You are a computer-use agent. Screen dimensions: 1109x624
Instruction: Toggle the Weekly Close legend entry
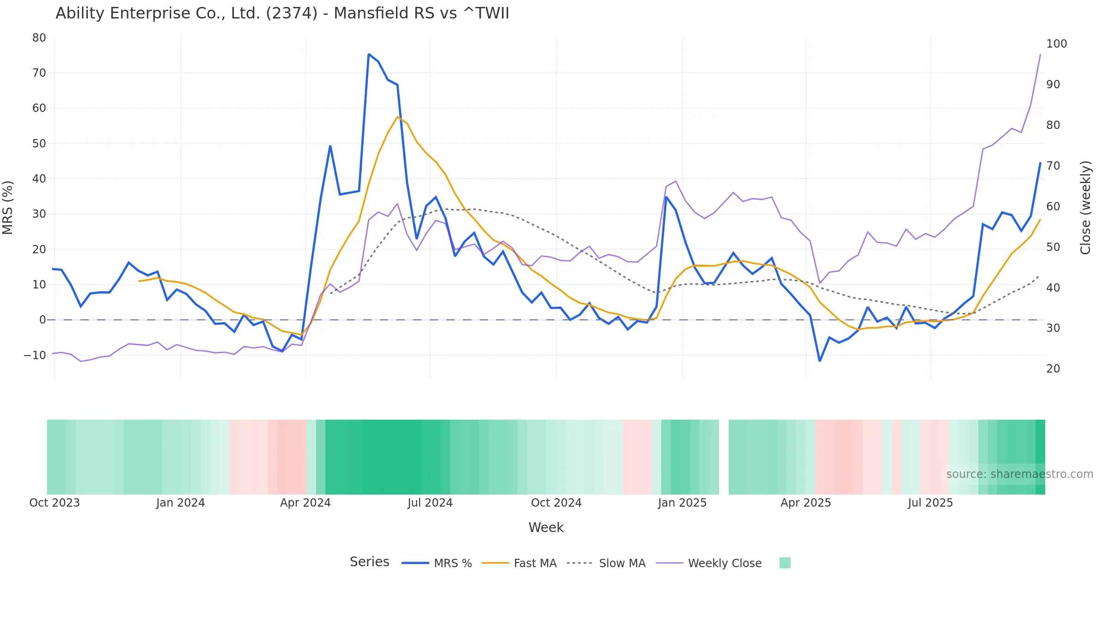pyautogui.click(x=709, y=563)
